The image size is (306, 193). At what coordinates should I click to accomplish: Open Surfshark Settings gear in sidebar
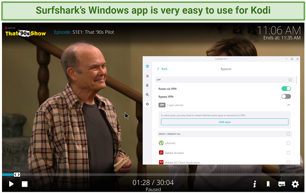(147, 104)
